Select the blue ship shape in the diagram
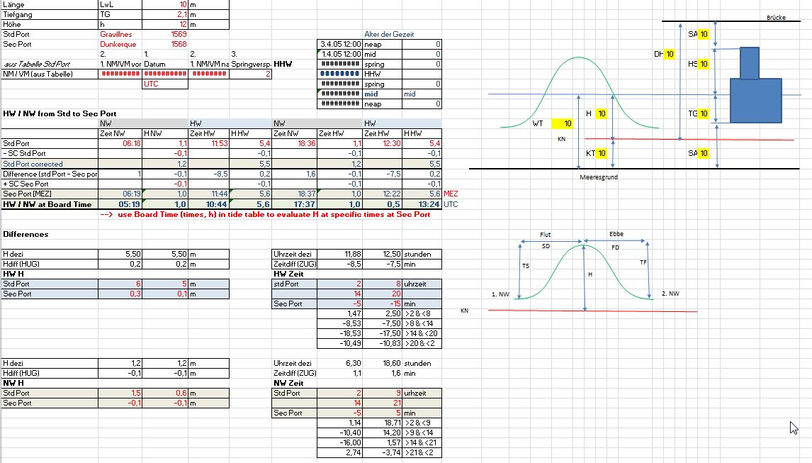The height and width of the screenshot is (463, 812). click(x=755, y=100)
